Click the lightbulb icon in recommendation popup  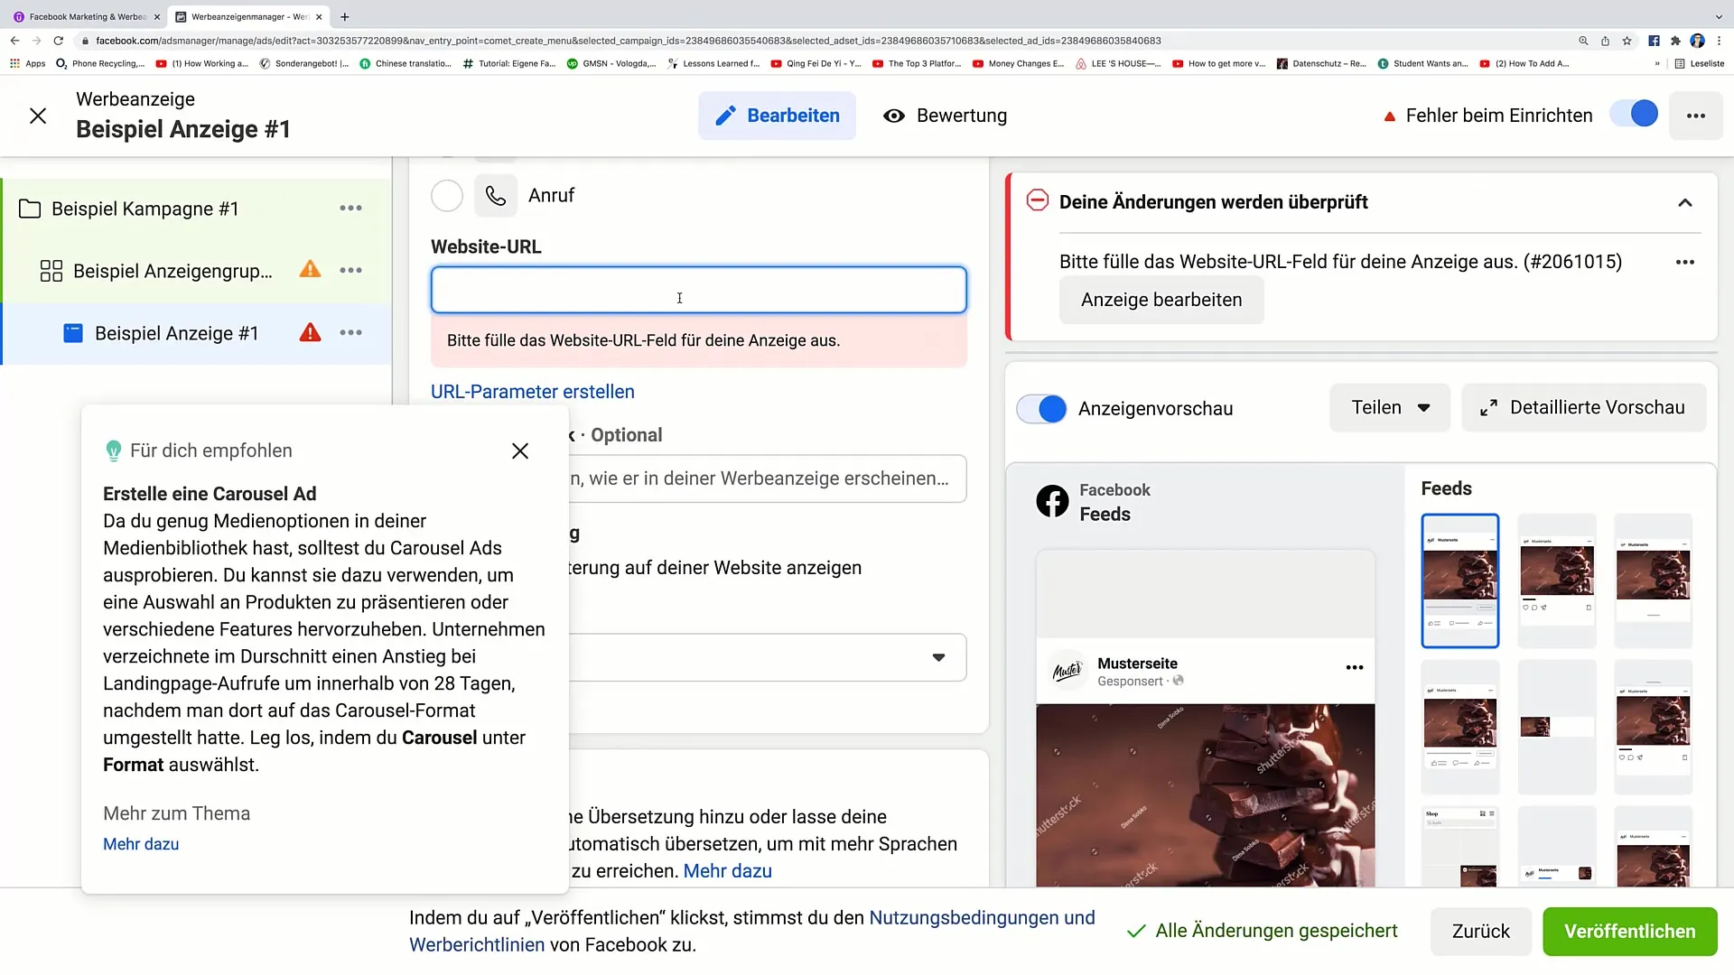pyautogui.click(x=113, y=450)
